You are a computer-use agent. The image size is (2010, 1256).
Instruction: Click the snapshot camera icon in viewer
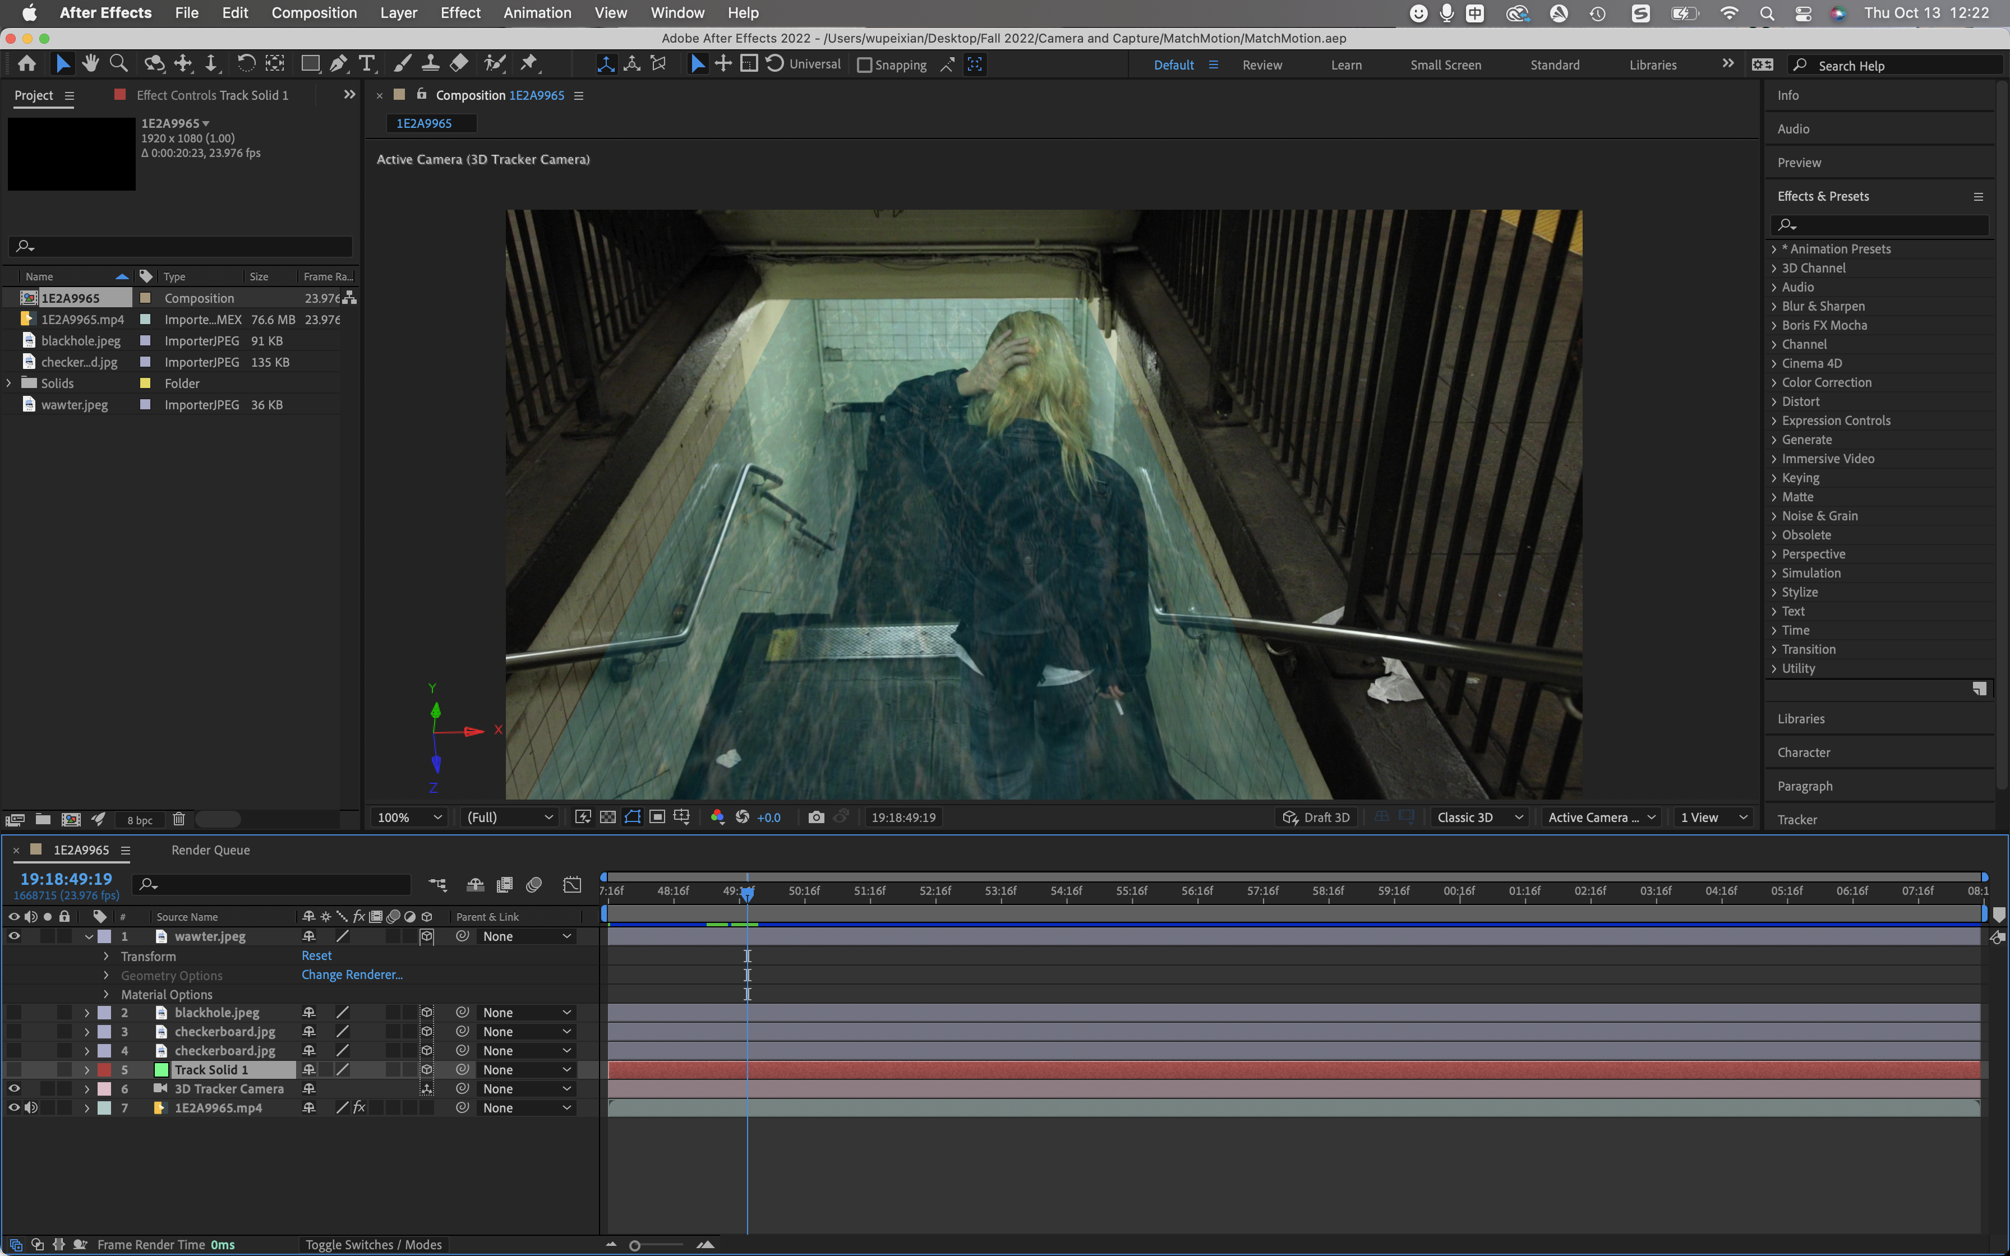pos(815,818)
